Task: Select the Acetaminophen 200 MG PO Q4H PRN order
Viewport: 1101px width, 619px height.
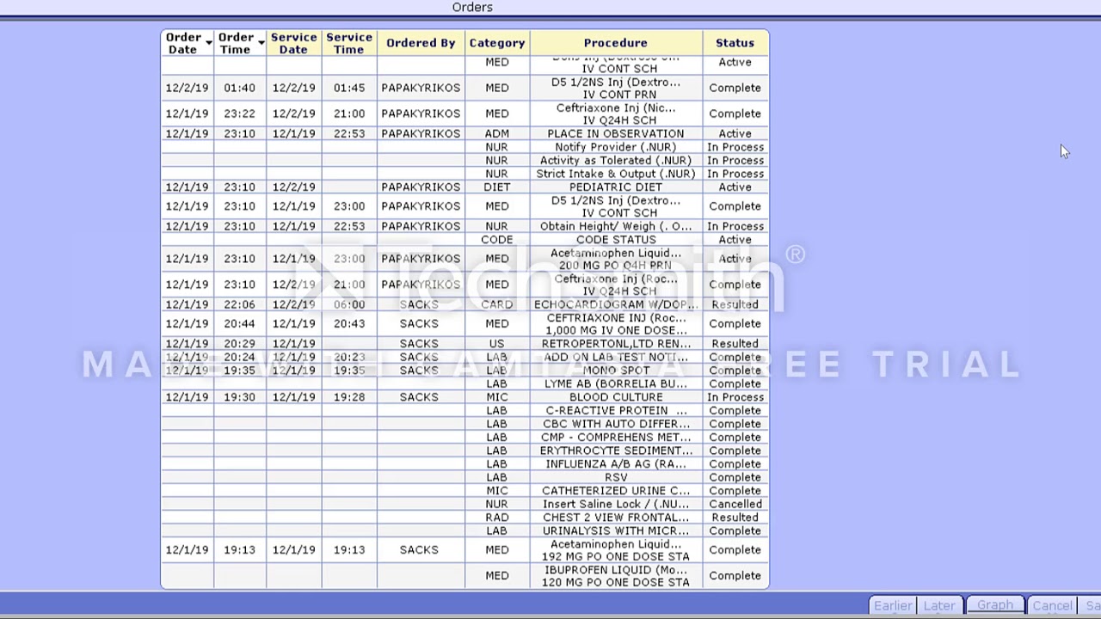Action: tap(616, 259)
